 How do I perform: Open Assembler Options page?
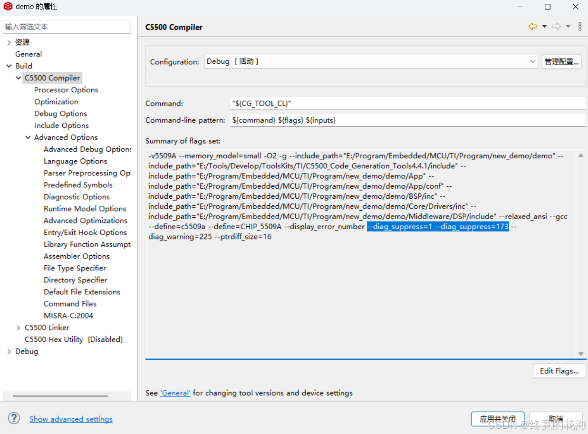(77, 256)
